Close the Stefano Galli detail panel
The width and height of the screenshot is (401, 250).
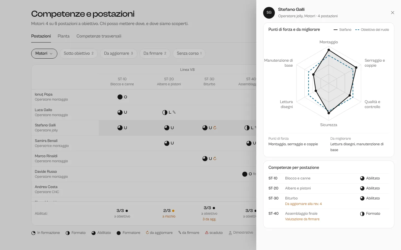(x=392, y=13)
